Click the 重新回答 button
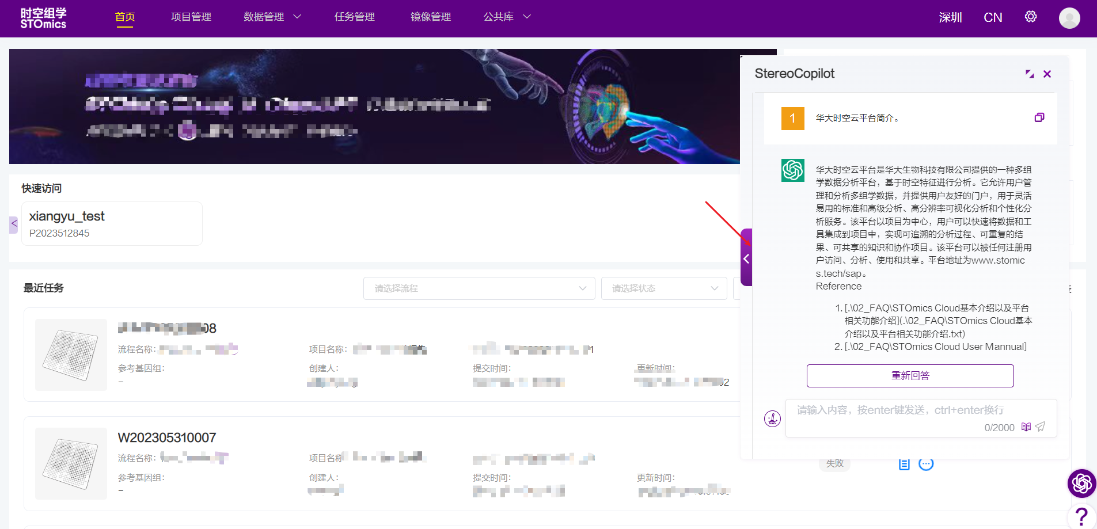1097x529 pixels. [910, 375]
